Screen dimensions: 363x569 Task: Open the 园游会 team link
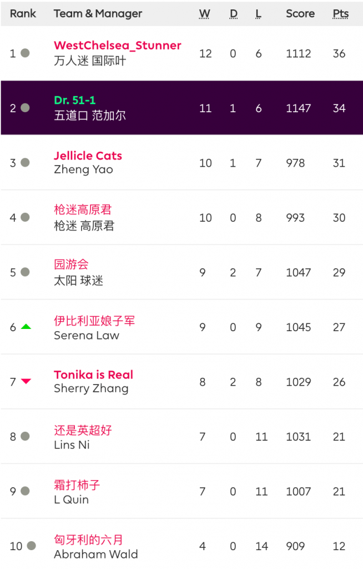pos(71,264)
